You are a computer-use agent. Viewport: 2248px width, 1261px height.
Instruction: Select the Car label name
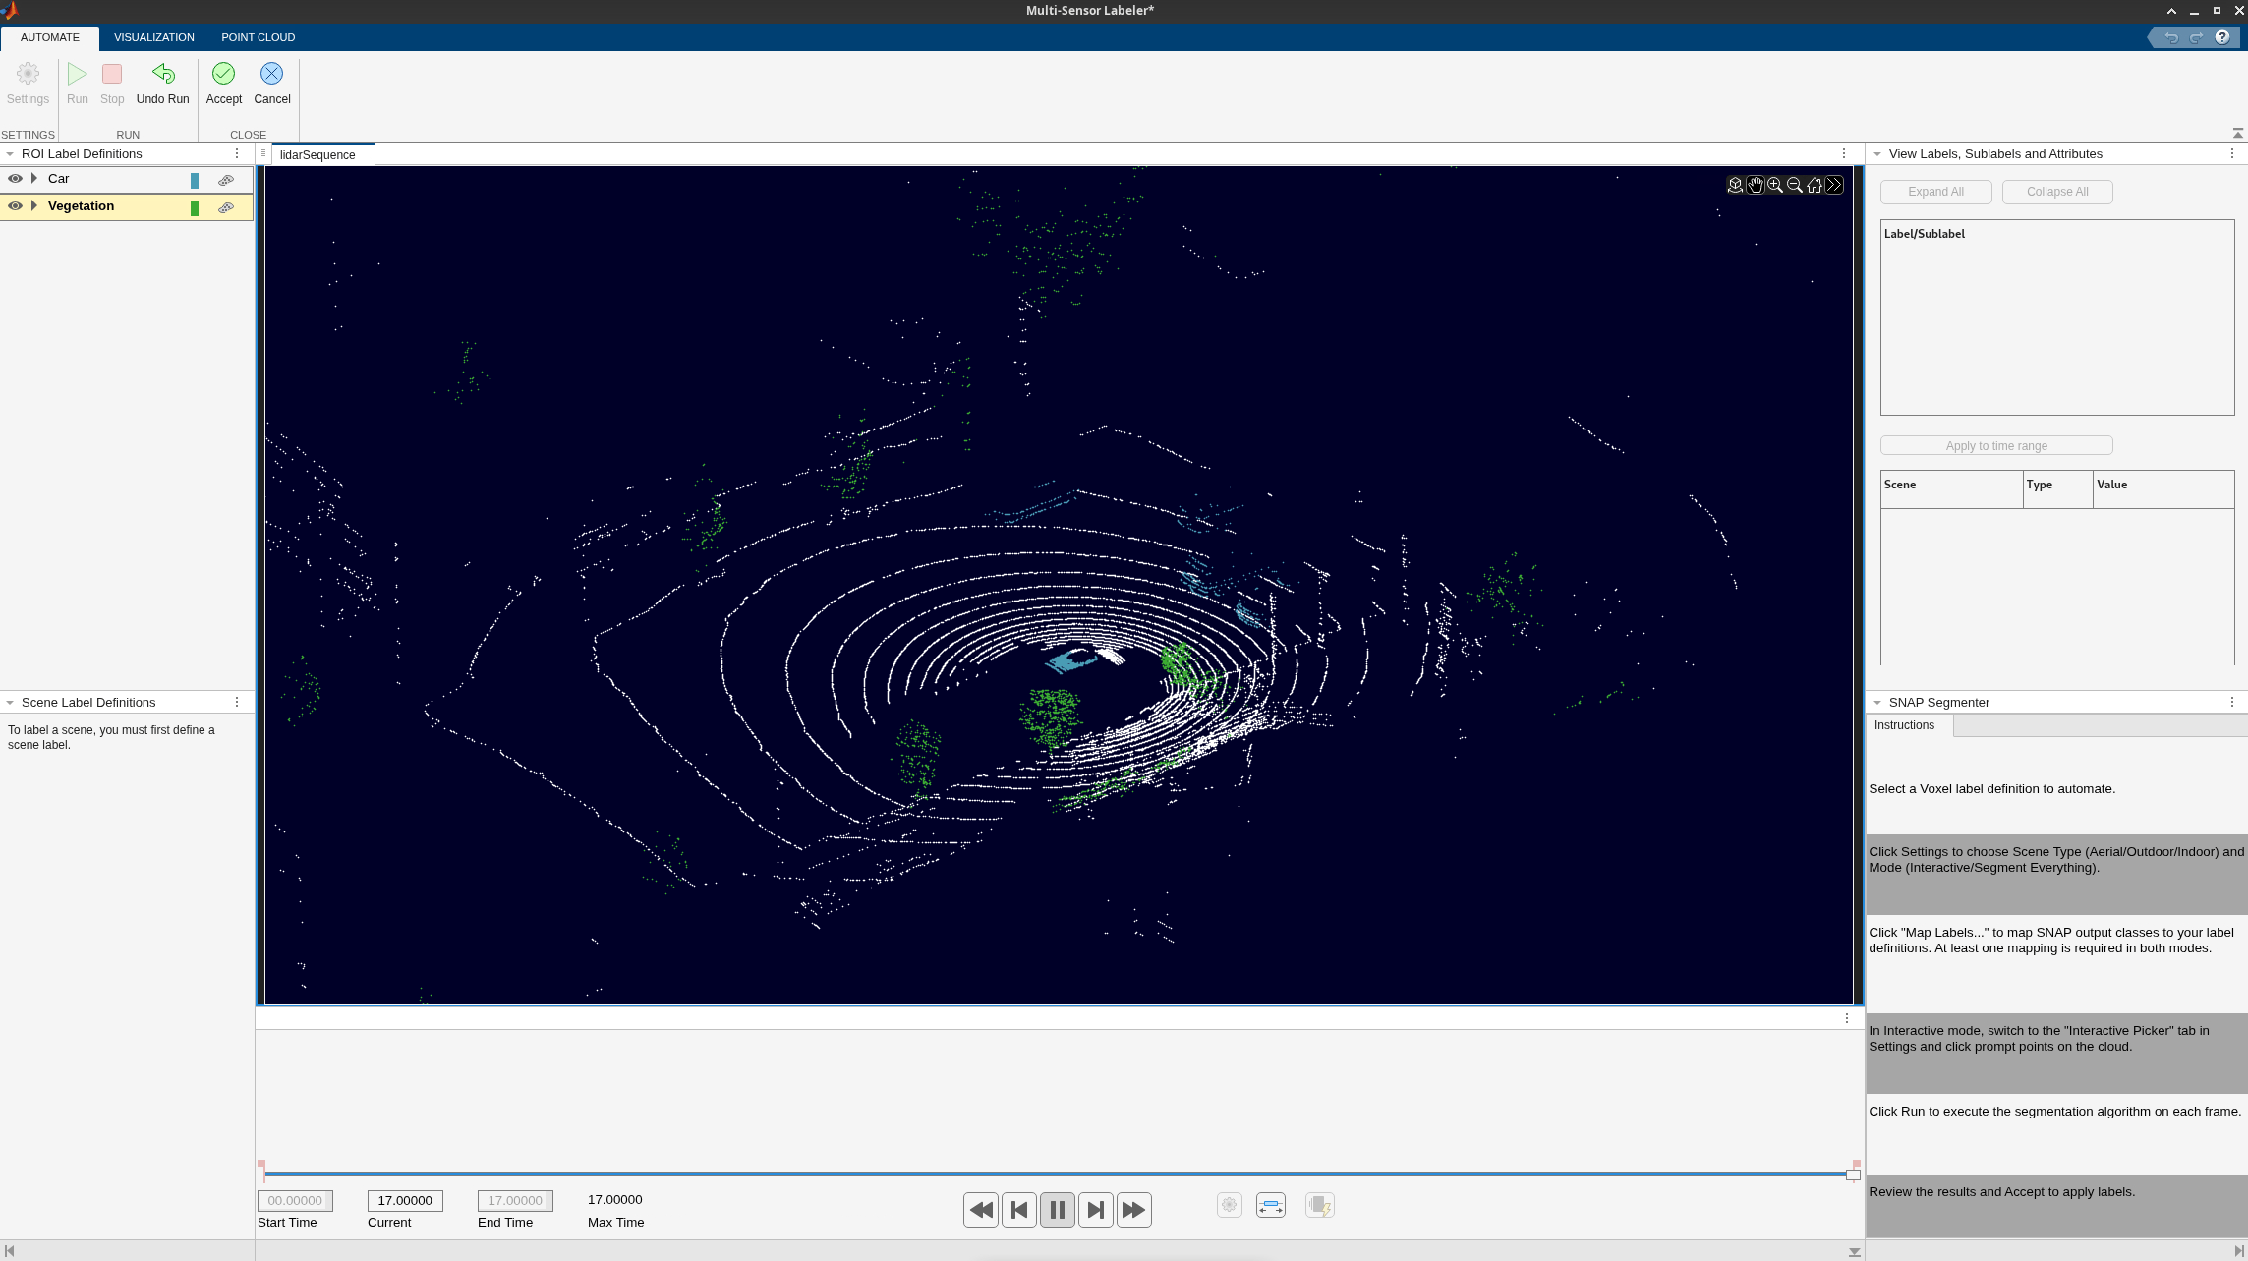pyautogui.click(x=59, y=179)
